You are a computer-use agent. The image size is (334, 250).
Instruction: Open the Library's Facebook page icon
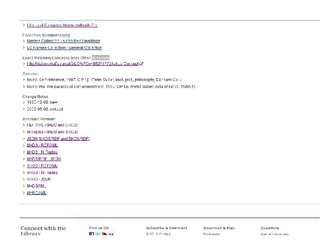pyautogui.click(x=91, y=234)
